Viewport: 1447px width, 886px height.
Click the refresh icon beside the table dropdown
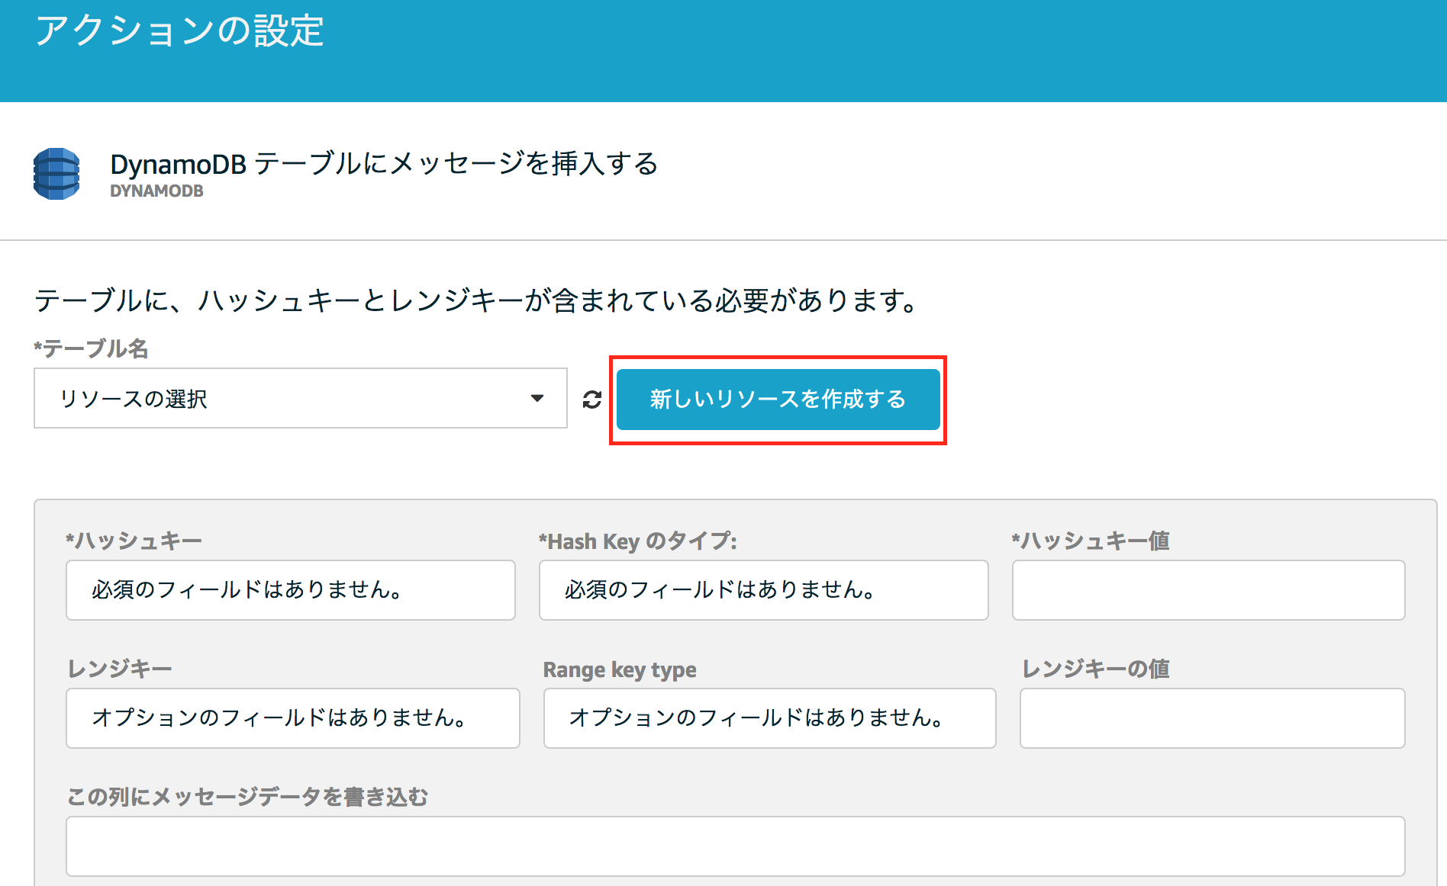592,400
